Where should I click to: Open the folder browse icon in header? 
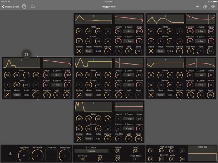[x=33, y=7]
